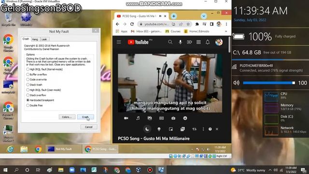Click the download arrow extension icon

(x=185, y=118)
